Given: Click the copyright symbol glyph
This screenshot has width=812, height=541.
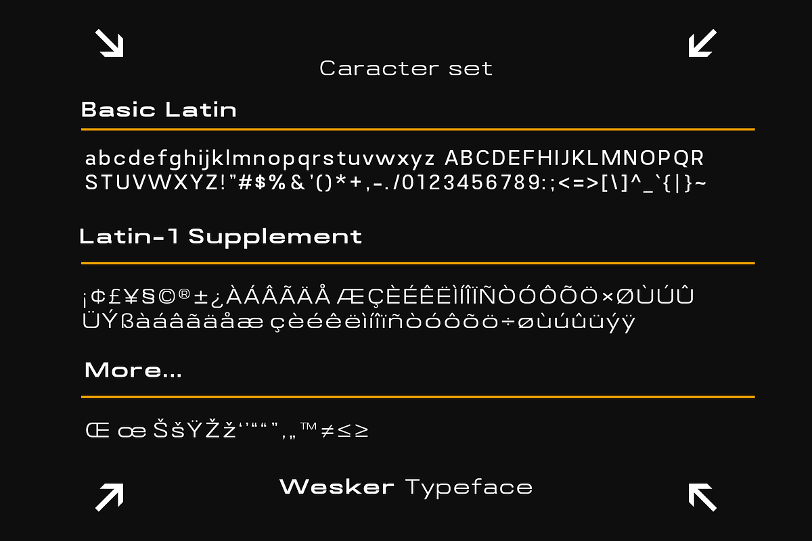Looking at the screenshot, I should tap(166, 297).
